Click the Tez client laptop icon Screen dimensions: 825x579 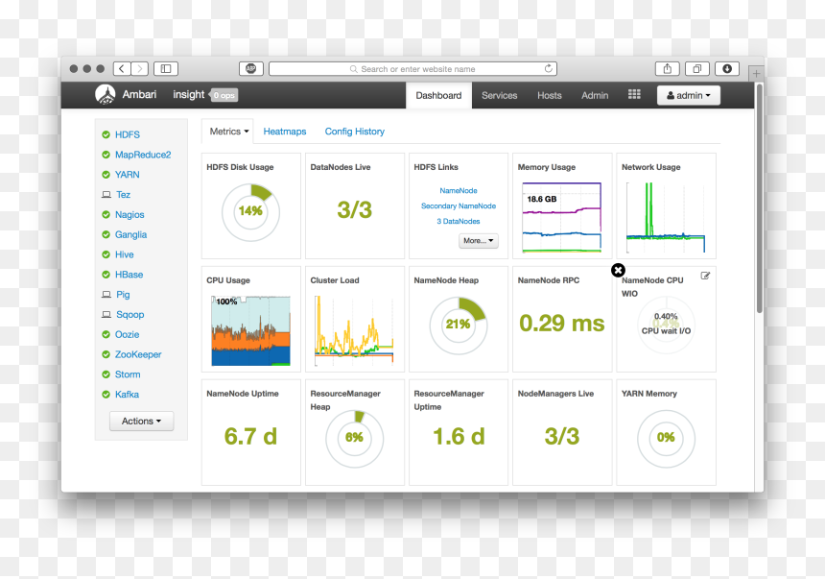[106, 195]
